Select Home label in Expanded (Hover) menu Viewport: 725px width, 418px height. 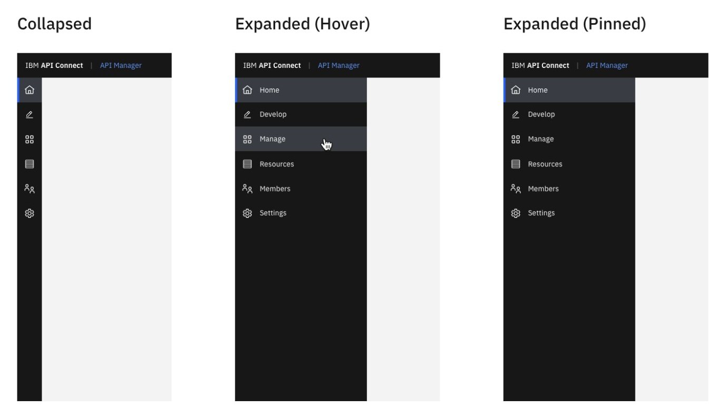coord(269,90)
